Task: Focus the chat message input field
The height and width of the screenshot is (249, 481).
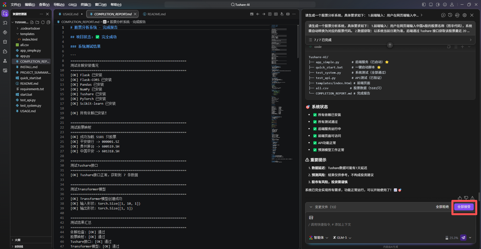Action: (390, 224)
